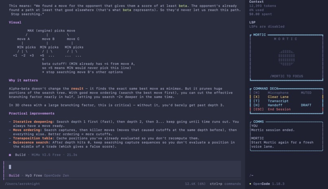
Task: Click the green dot before OpenCode version
Action: tap(250, 184)
